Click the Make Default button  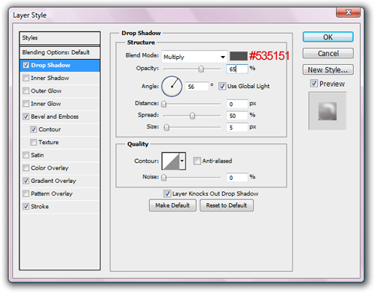pos(173,205)
